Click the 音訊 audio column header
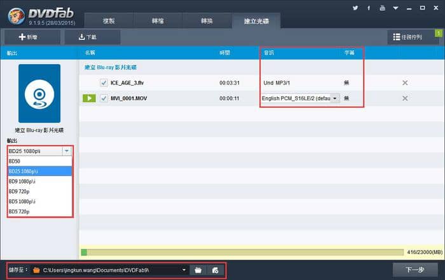This screenshot has width=445, height=280. (269, 53)
